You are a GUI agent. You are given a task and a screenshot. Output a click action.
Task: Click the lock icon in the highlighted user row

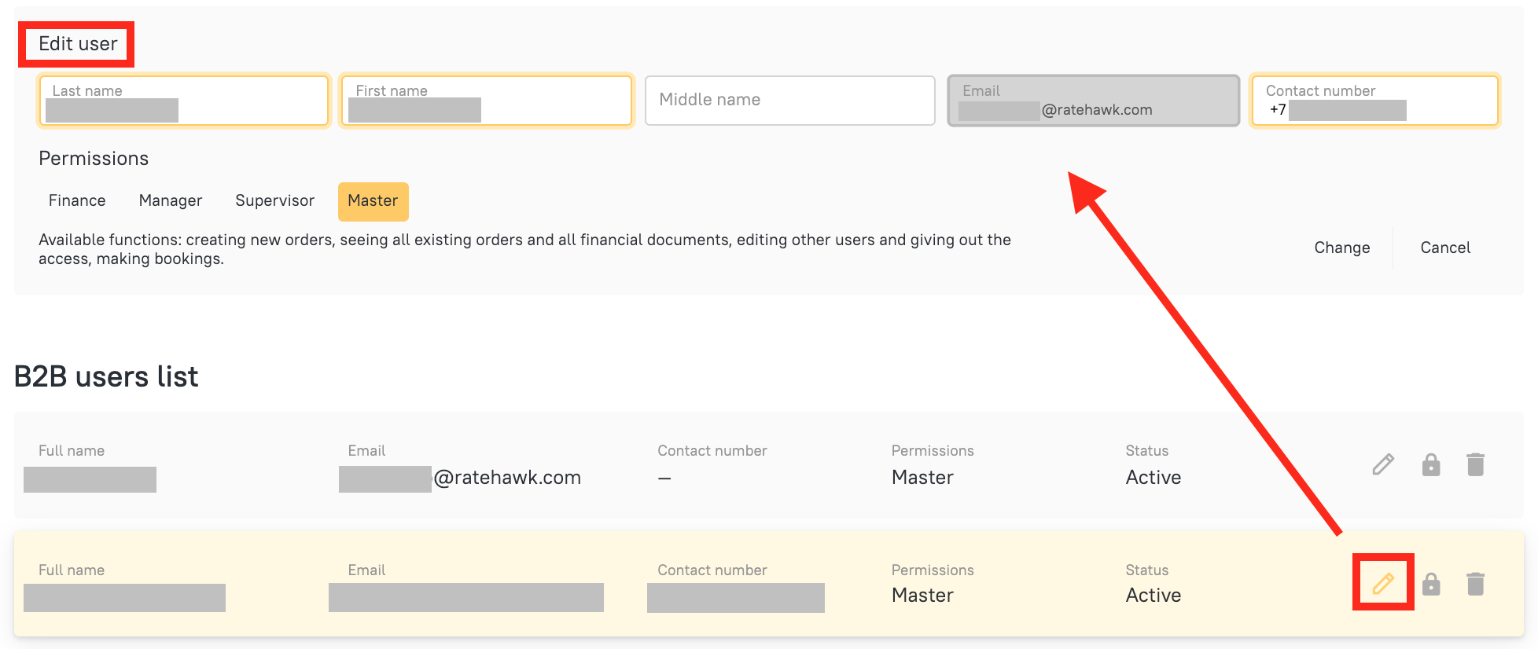coord(1431,584)
